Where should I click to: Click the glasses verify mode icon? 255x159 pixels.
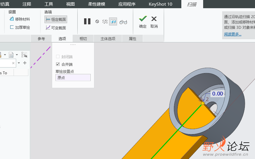click(123, 22)
